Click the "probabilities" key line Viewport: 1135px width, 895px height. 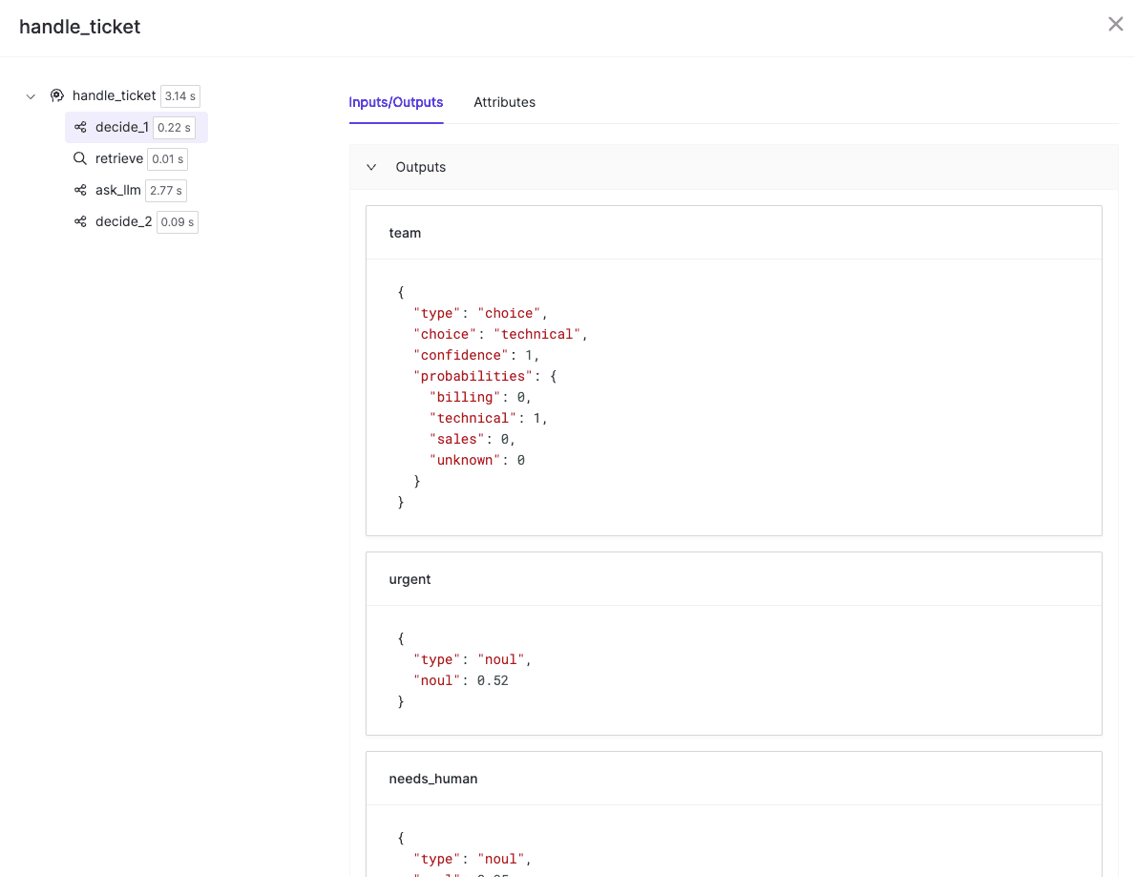click(485, 376)
